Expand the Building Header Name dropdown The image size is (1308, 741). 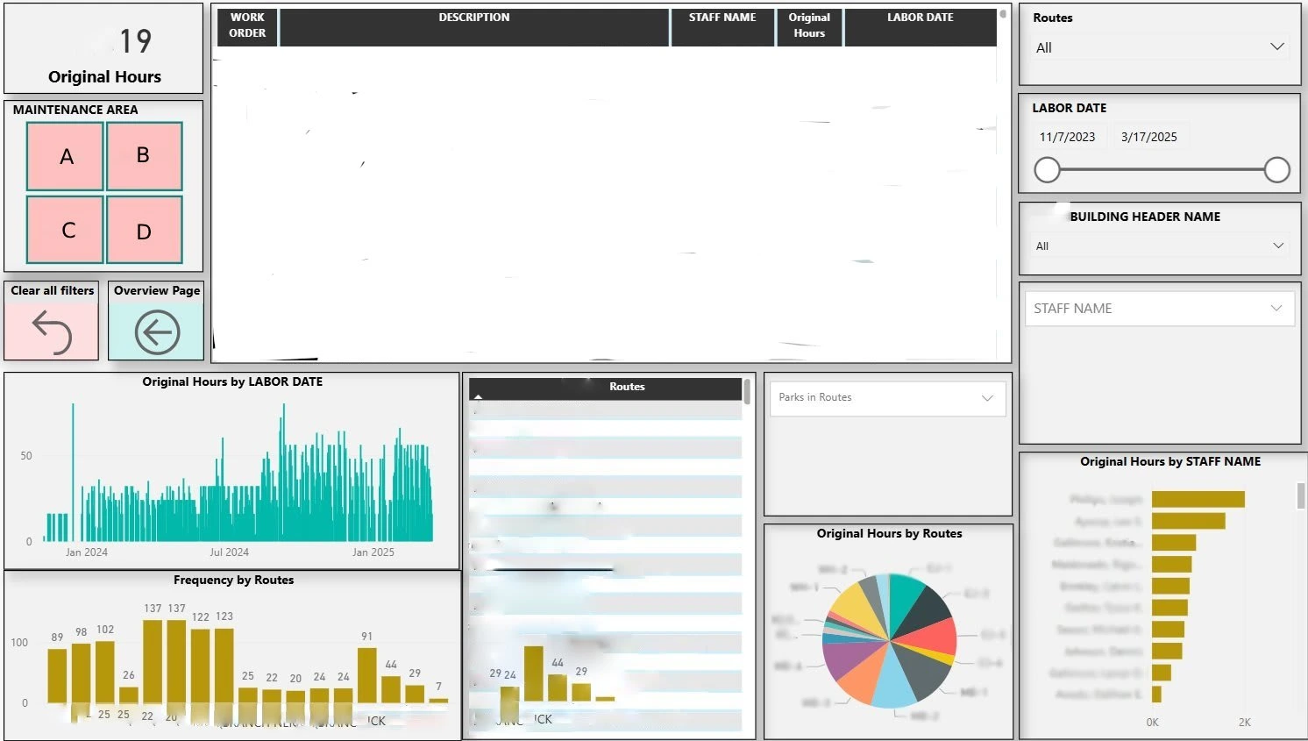pos(1159,246)
